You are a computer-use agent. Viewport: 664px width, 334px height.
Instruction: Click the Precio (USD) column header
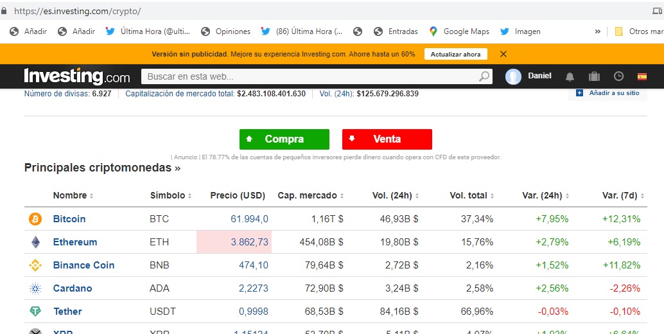tap(238, 195)
